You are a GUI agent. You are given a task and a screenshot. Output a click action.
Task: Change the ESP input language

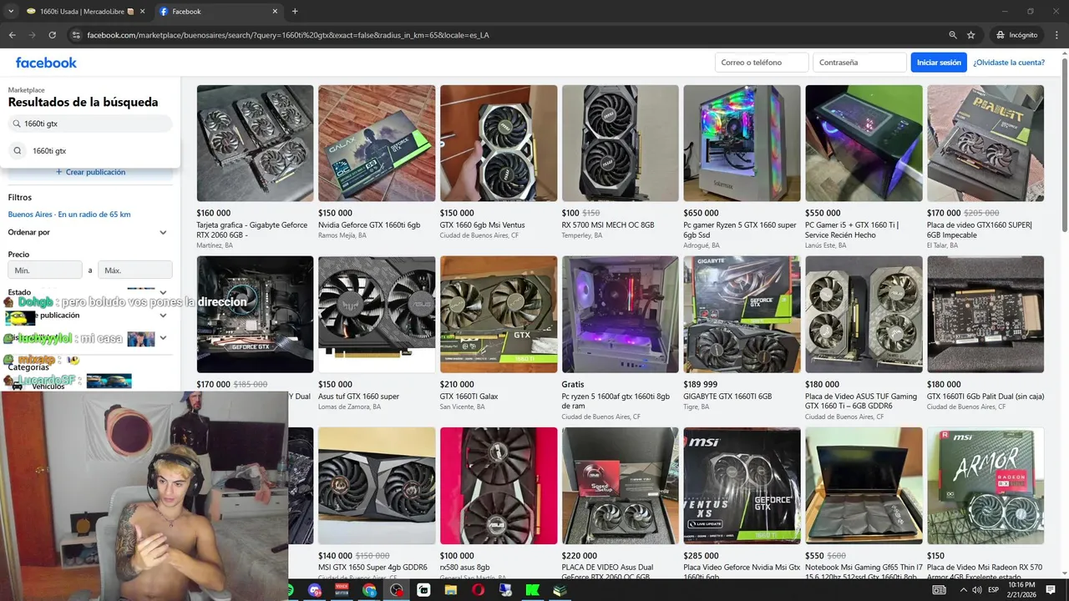click(x=993, y=590)
